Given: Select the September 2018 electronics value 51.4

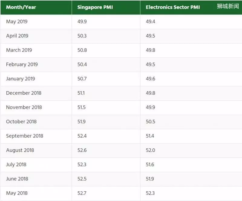Looking at the screenshot, I should (150, 136).
